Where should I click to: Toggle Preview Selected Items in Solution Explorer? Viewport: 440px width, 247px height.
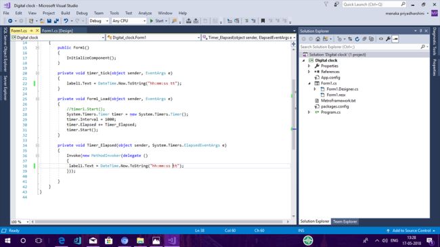click(395, 39)
